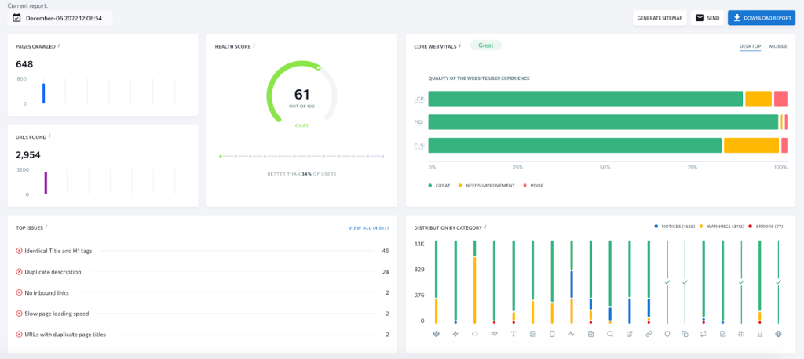Click the URLs Found value 2,954
The image size is (804, 359).
(28, 154)
